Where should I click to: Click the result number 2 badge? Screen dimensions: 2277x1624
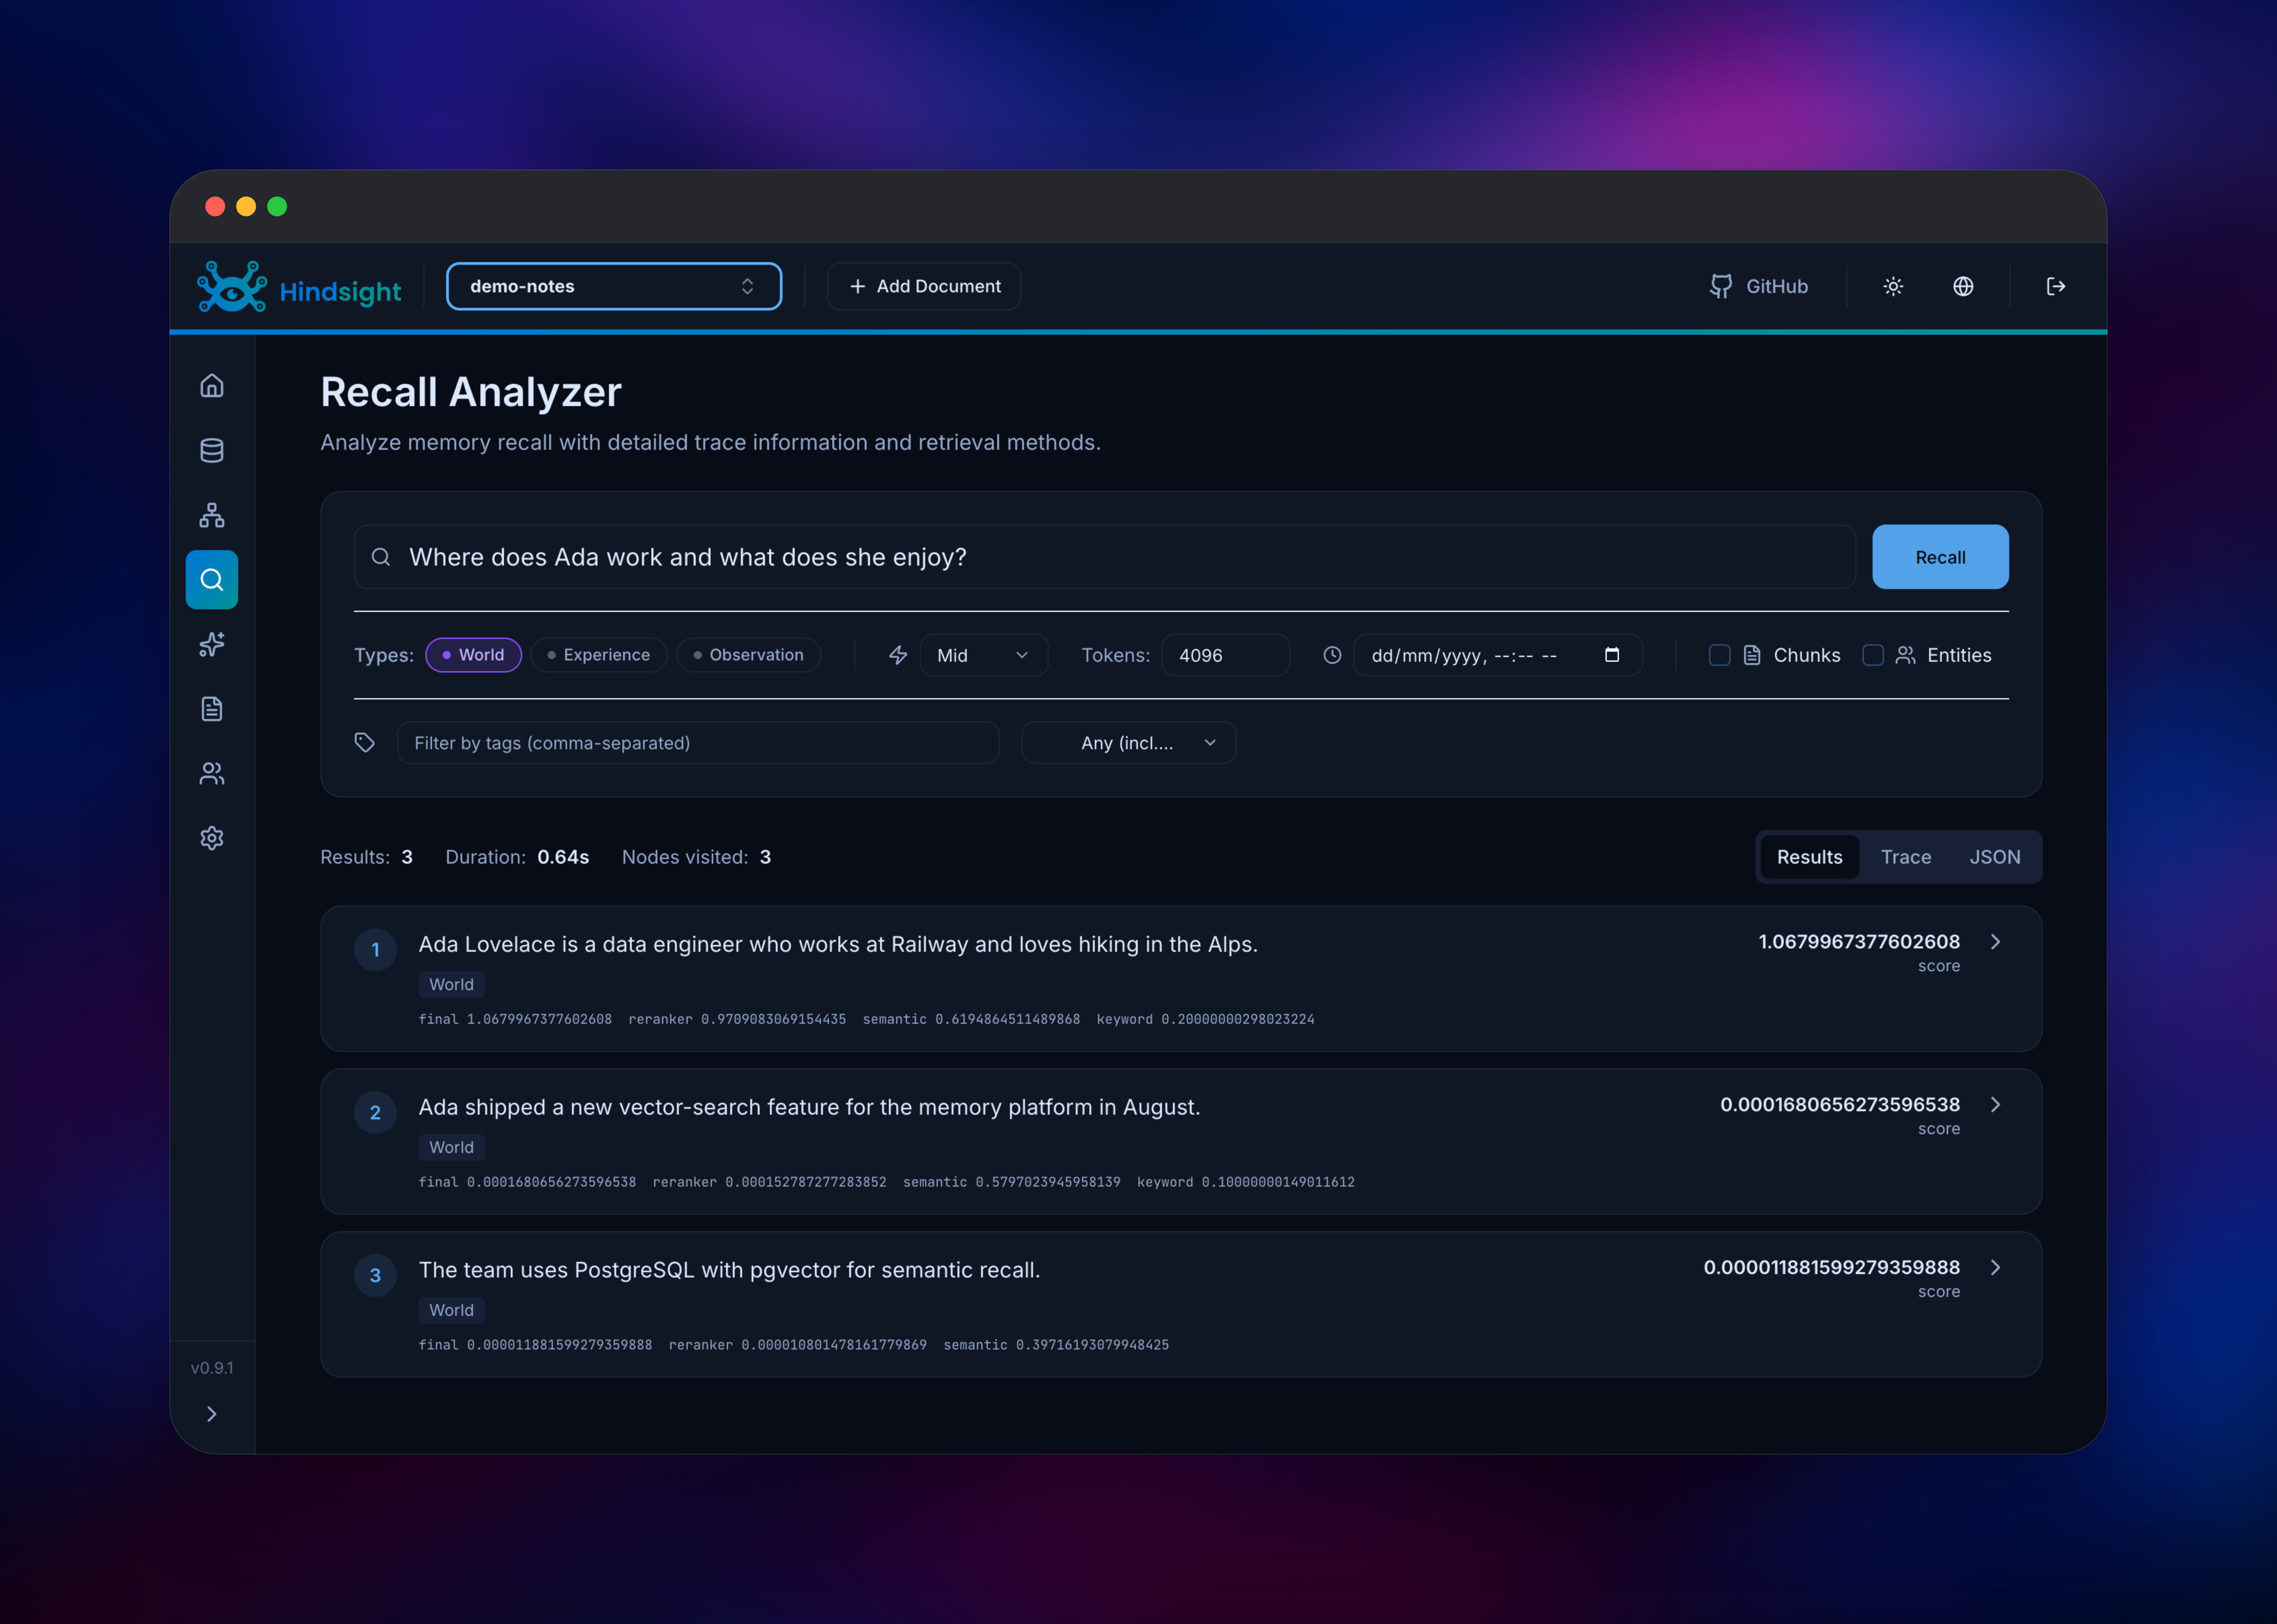click(375, 1113)
